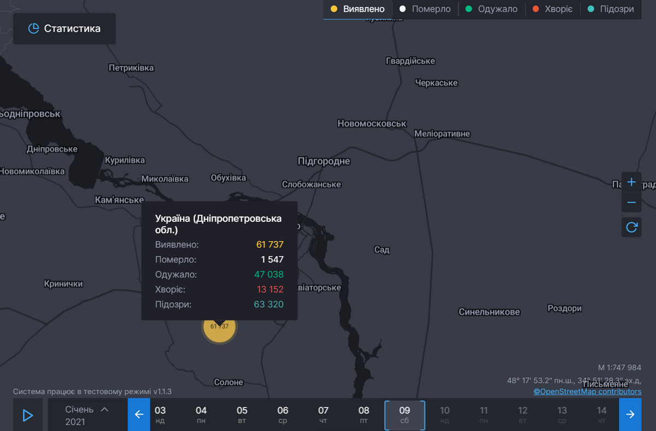Choose 04 пн on date strip
The image size is (656, 431).
click(x=201, y=415)
